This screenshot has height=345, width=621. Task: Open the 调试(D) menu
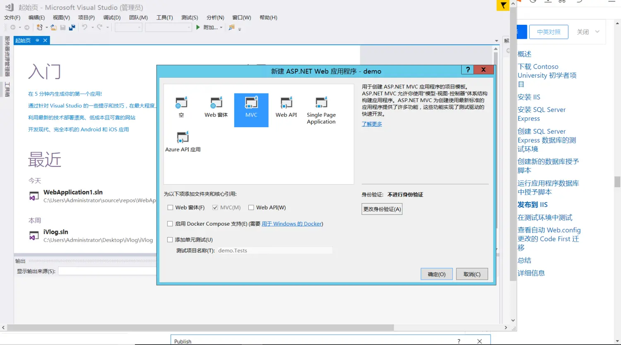coord(112,17)
